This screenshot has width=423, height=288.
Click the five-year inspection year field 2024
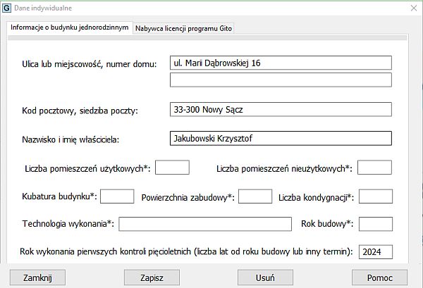point(375,253)
